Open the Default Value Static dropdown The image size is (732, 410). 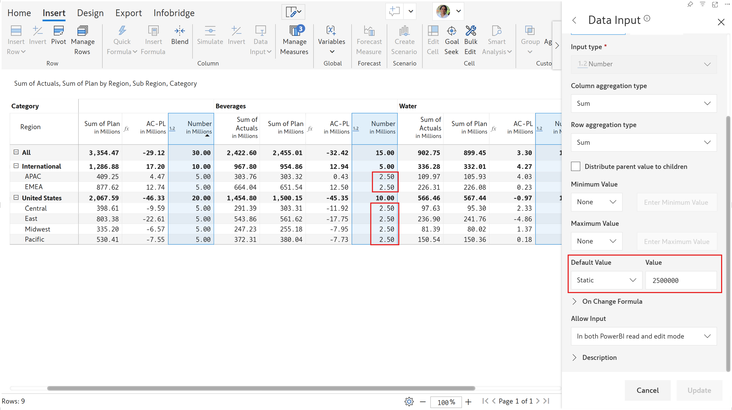click(606, 280)
